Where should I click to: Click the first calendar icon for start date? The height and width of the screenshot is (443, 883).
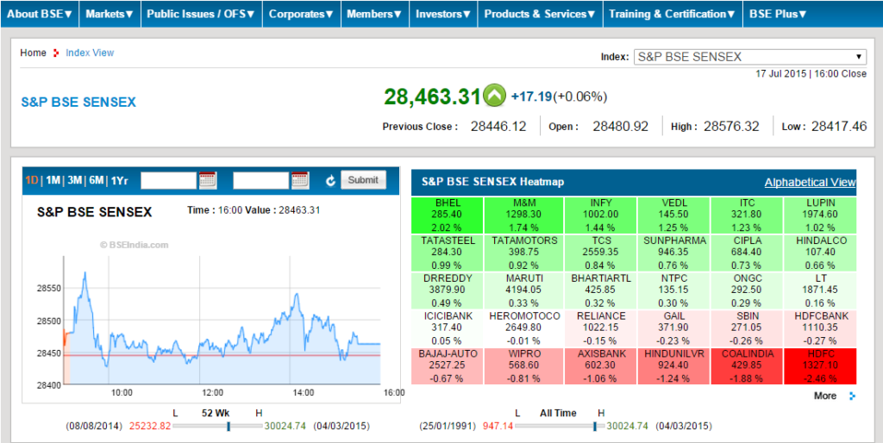[x=208, y=180]
